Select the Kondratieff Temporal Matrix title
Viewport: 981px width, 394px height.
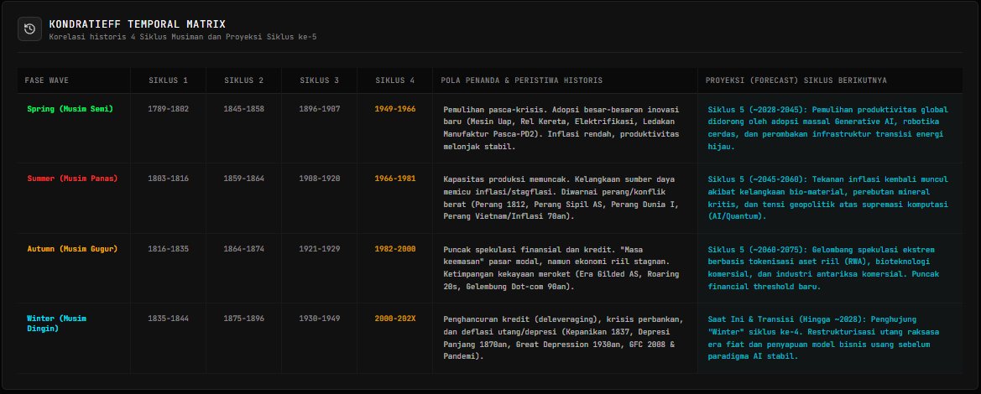coord(138,24)
